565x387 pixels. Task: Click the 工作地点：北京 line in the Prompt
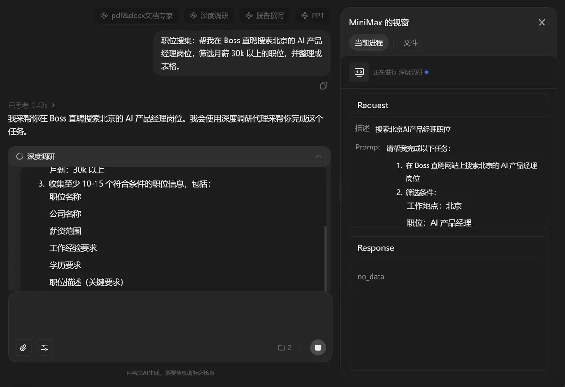434,206
